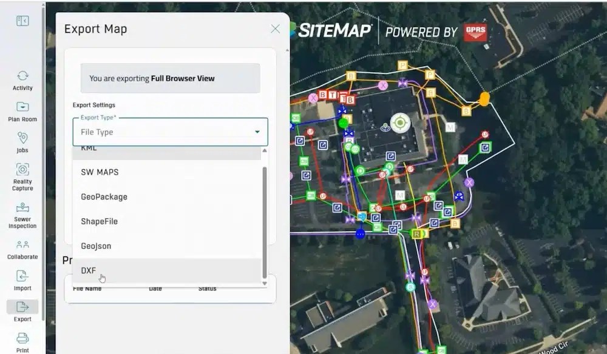The image size is (607, 354).
Task: Select GeoJson from the format list
Action: coord(95,245)
